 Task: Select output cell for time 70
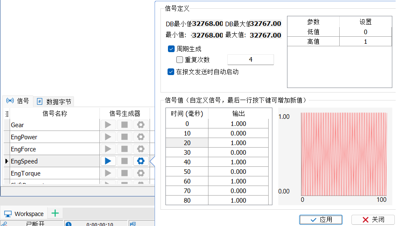coord(239,191)
